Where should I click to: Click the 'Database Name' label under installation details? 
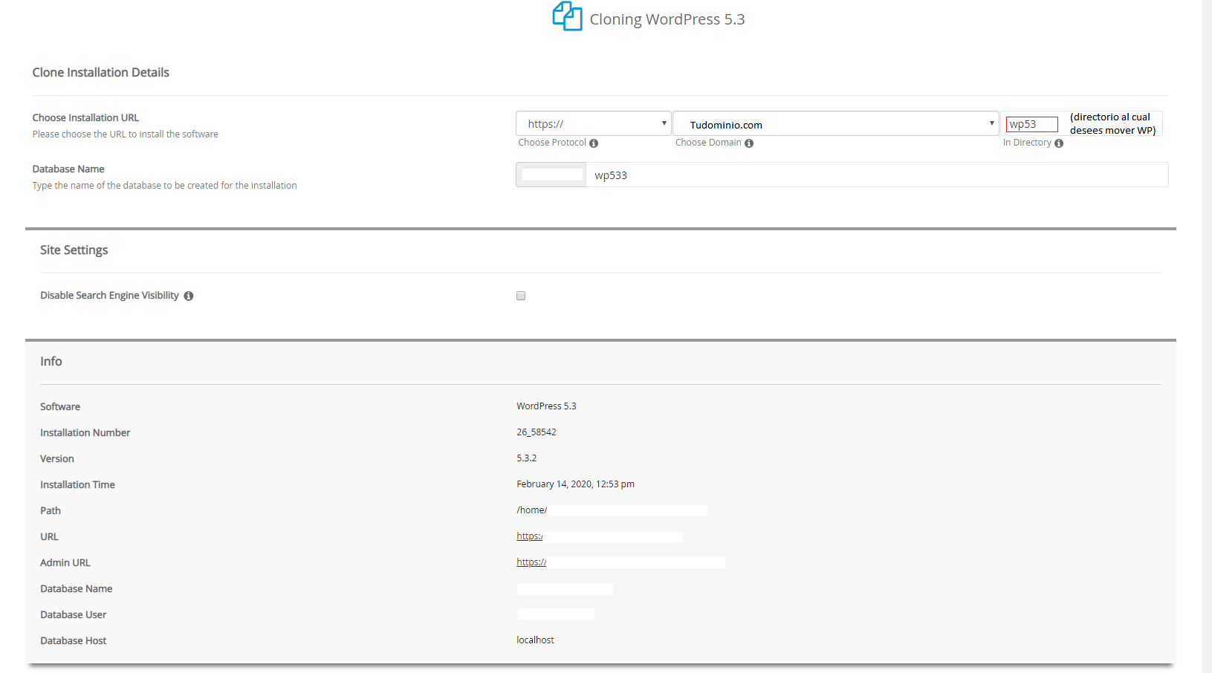coord(68,169)
